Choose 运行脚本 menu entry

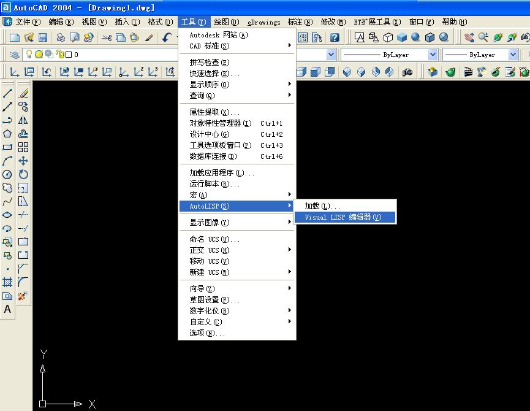(x=237, y=184)
